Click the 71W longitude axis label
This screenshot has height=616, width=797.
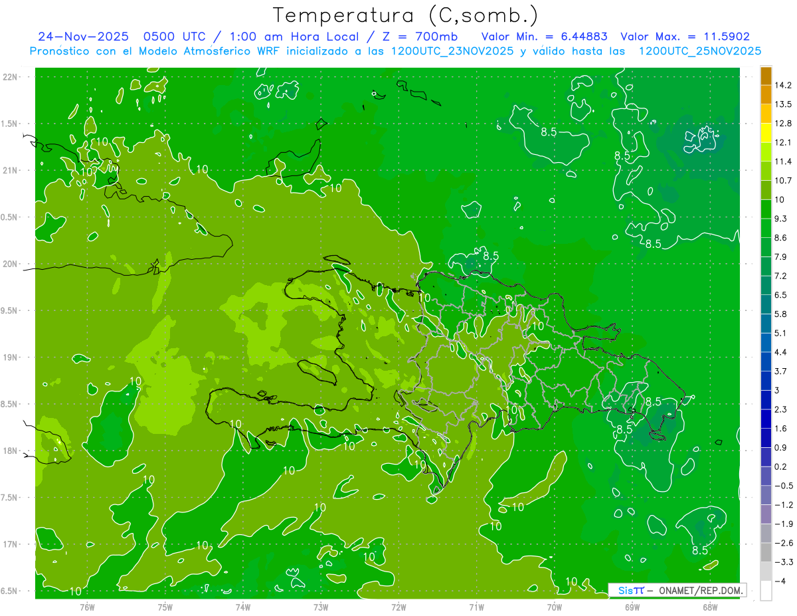(476, 607)
